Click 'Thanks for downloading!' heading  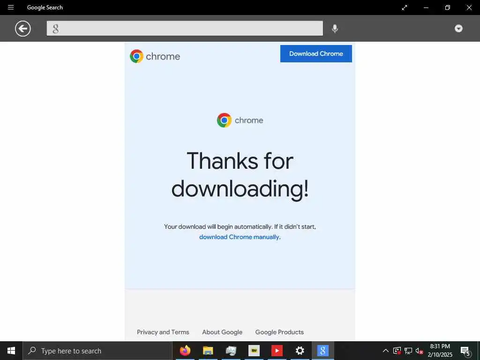[240, 174]
